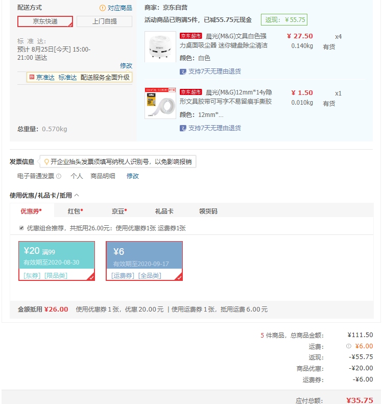Viewport: 383px width, 404px height.
Task: Switch to the 礼品卡 tab
Action: point(164,211)
